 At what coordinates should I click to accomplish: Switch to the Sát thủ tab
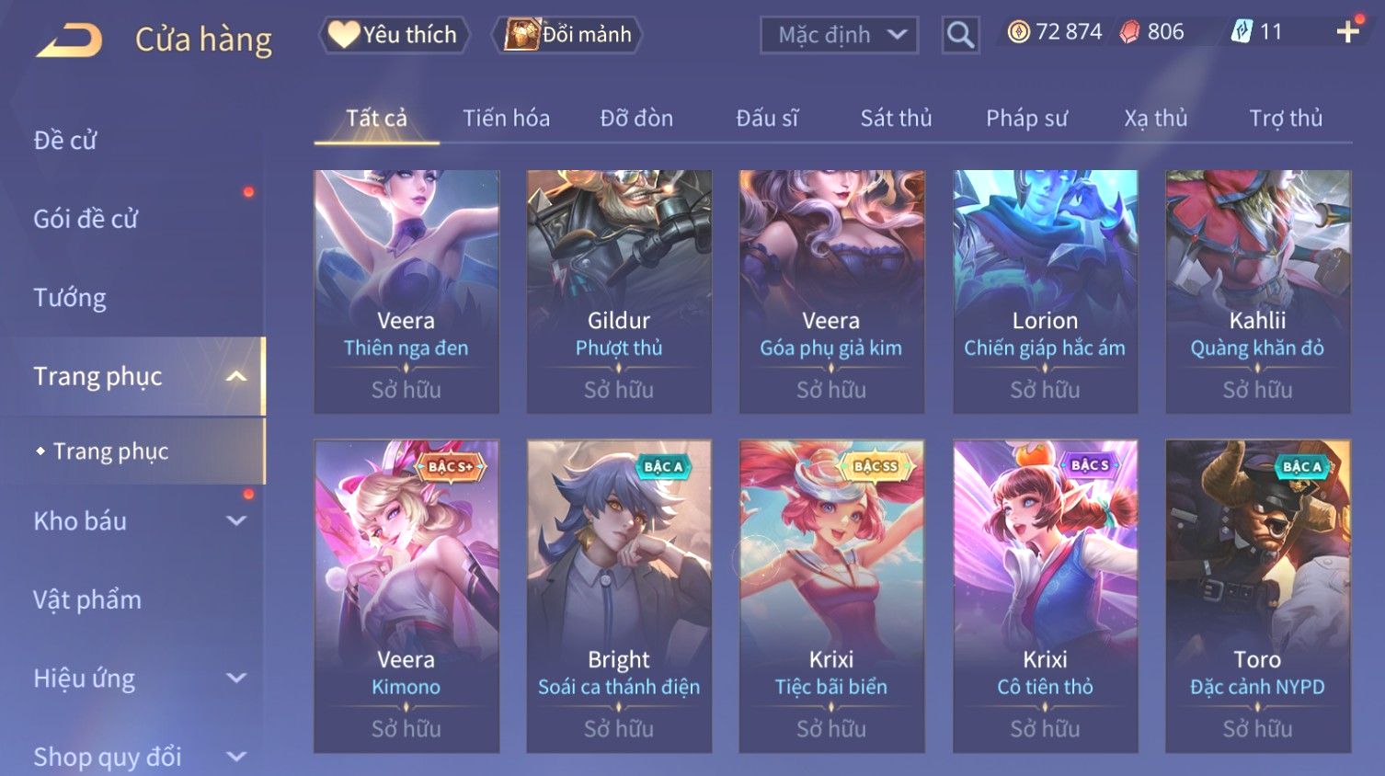pyautogui.click(x=896, y=118)
